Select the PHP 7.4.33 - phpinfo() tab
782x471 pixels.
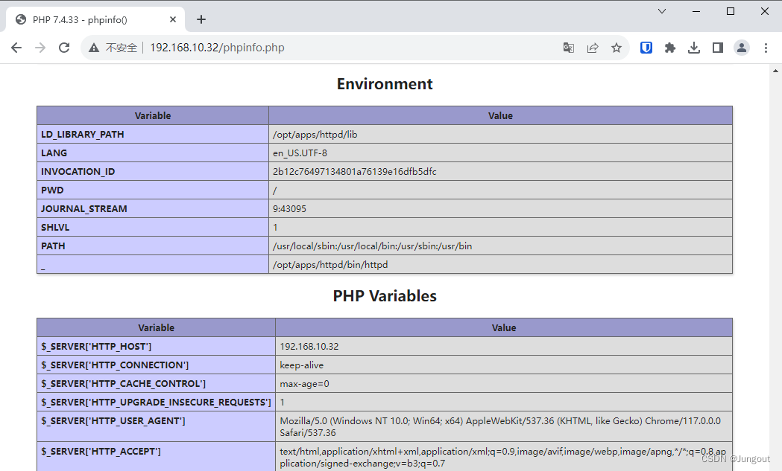click(95, 19)
